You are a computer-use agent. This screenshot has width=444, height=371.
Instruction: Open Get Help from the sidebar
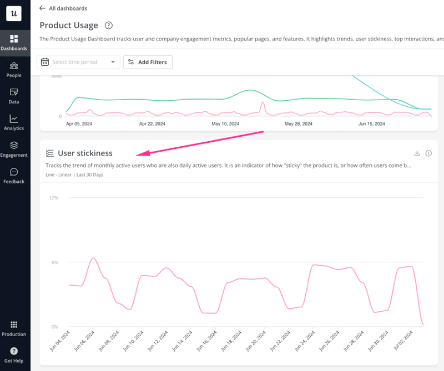tap(14, 353)
